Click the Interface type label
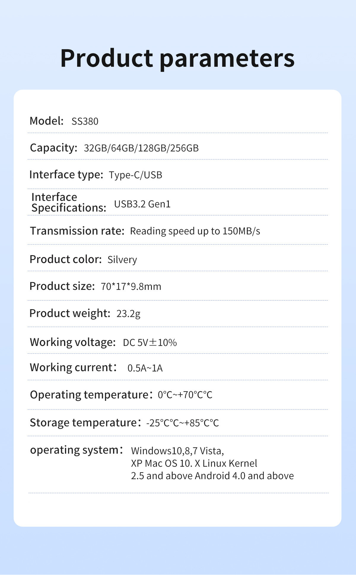This screenshot has width=356, height=575. (x=66, y=175)
